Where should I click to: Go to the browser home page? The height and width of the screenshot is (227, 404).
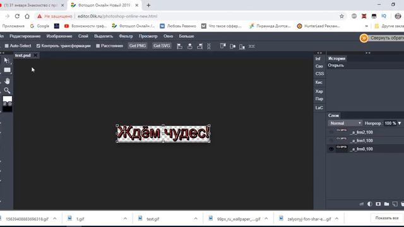pyautogui.click(x=27, y=16)
